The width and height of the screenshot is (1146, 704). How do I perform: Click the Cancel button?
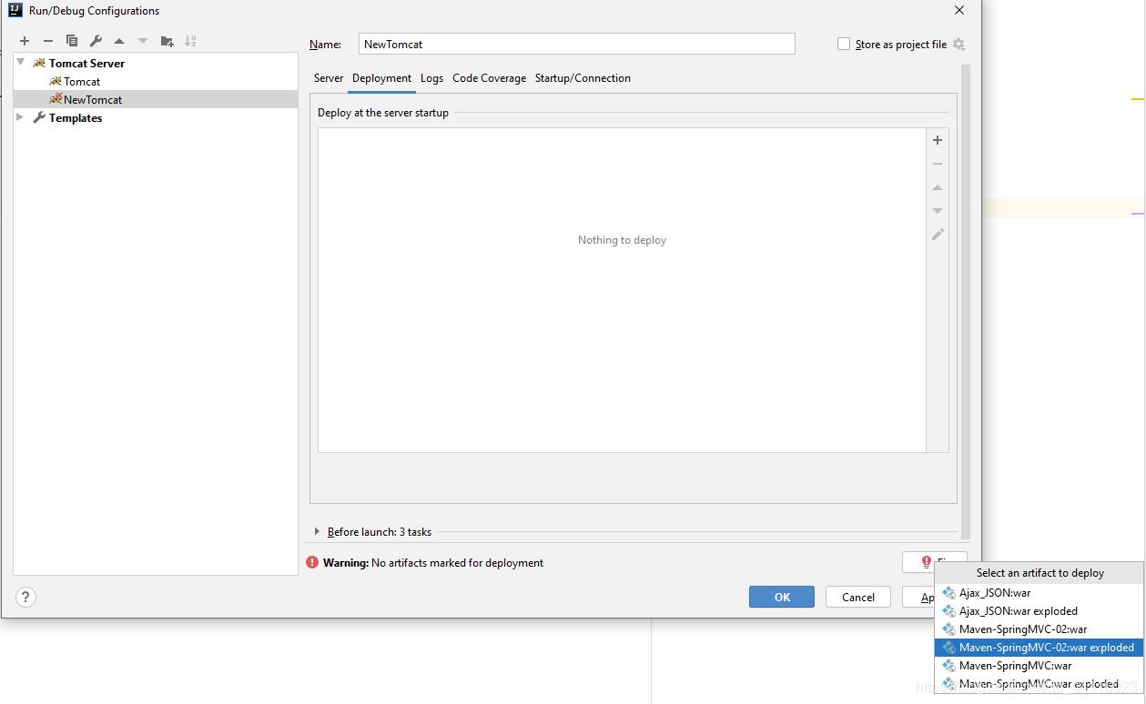pyautogui.click(x=857, y=597)
